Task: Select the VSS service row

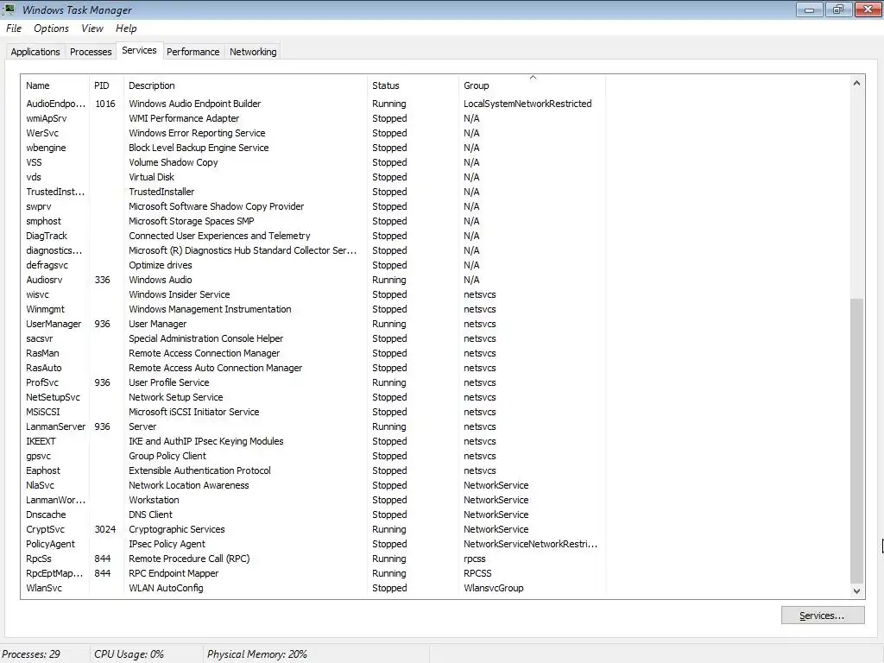Action: pyautogui.click(x=314, y=162)
